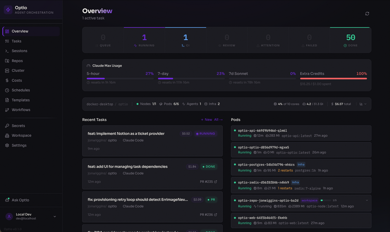Screen dimensions: 390x232
Task: Open the Costs page via dollar icon
Action: pyautogui.click(x=7, y=80)
